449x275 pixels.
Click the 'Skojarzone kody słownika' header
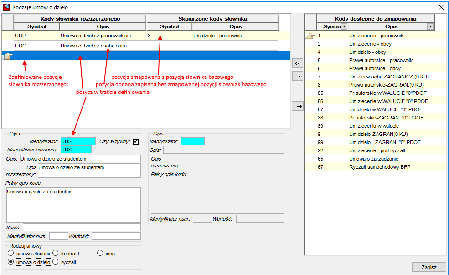click(x=212, y=19)
